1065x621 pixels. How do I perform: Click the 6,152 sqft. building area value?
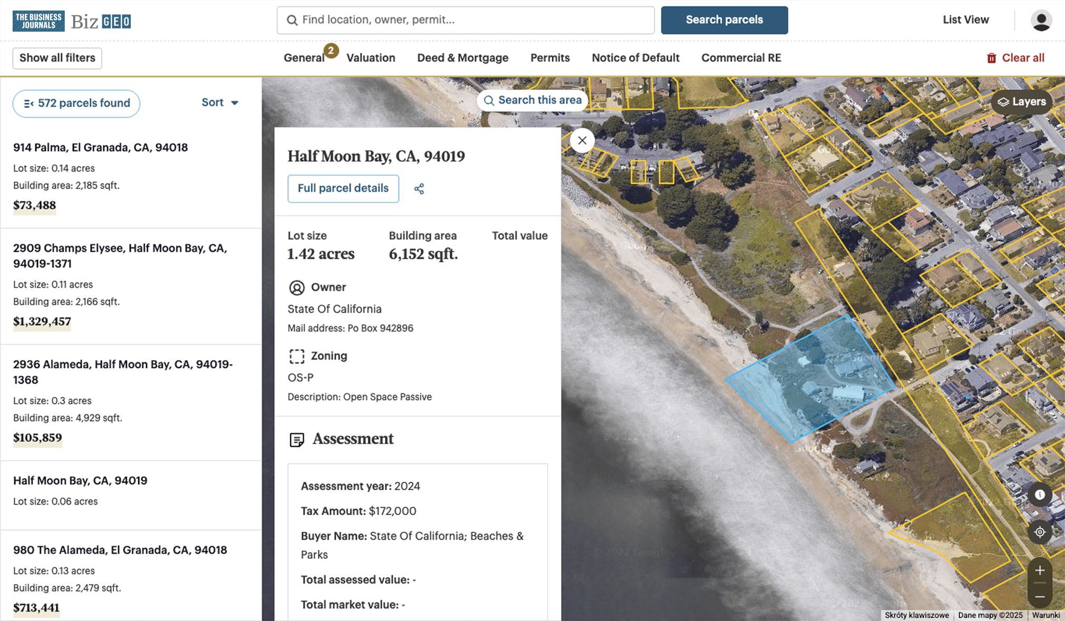click(x=423, y=254)
